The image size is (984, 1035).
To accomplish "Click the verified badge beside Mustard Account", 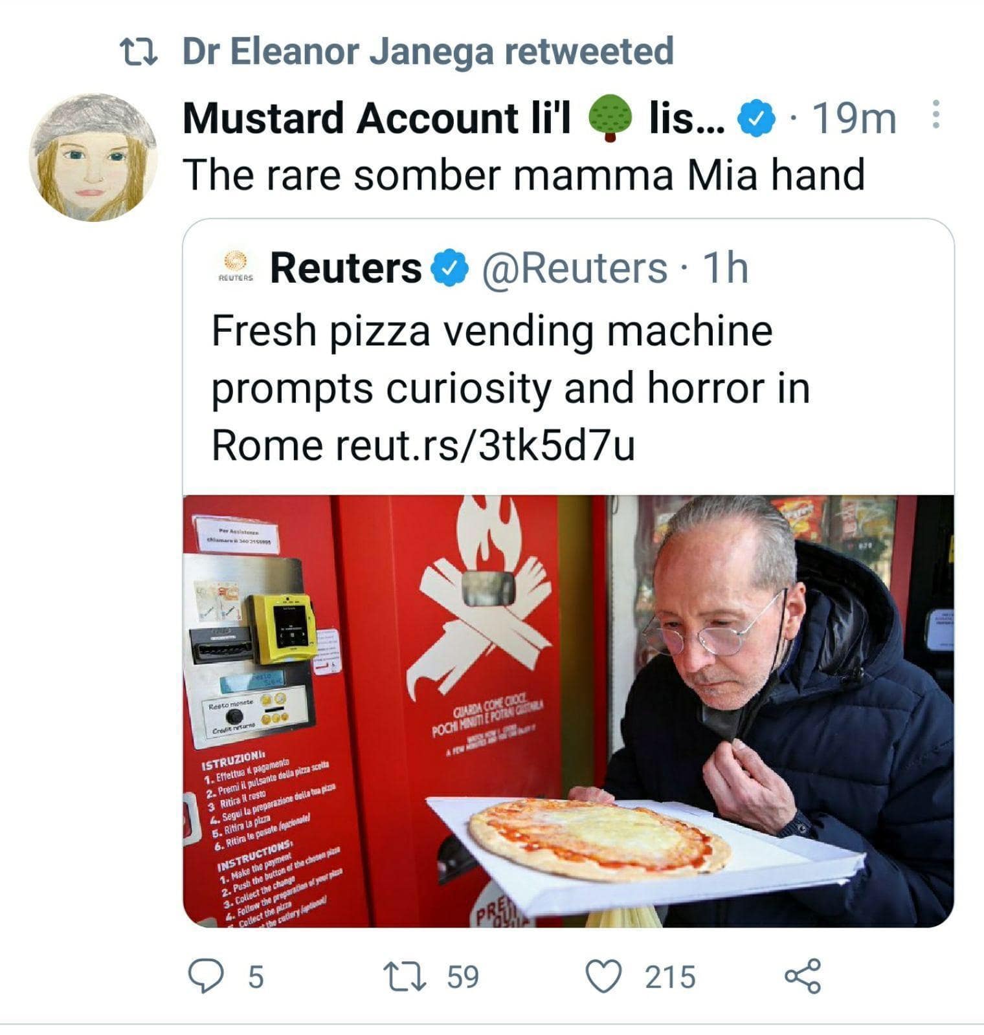I will (757, 120).
